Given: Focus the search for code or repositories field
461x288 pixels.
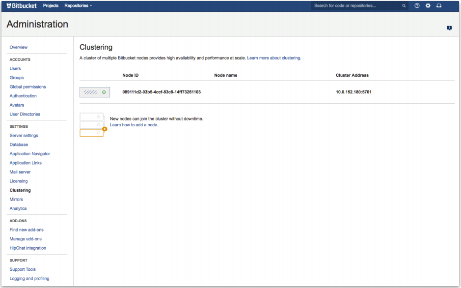Looking at the screenshot, I should click(x=356, y=6).
